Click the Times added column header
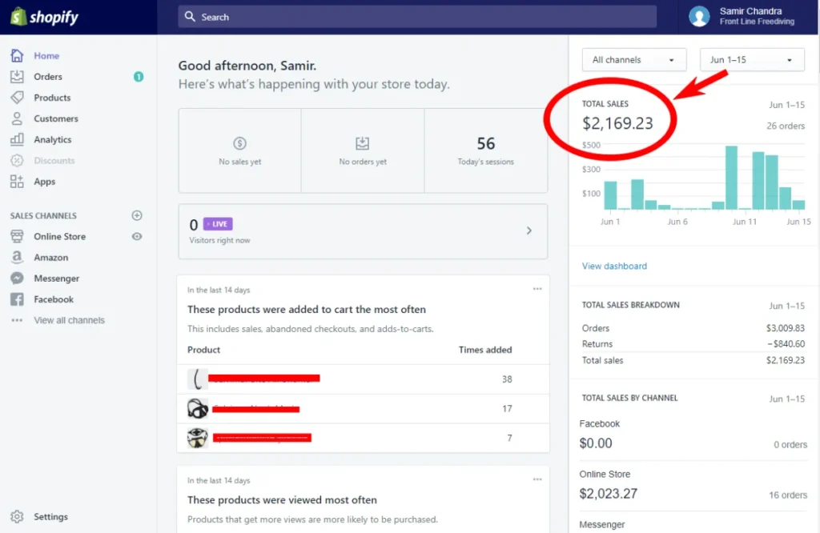This screenshot has height=533, width=820. click(485, 350)
